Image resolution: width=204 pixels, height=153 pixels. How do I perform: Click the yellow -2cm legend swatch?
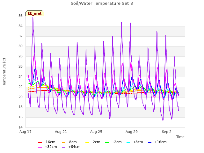pos(87,142)
